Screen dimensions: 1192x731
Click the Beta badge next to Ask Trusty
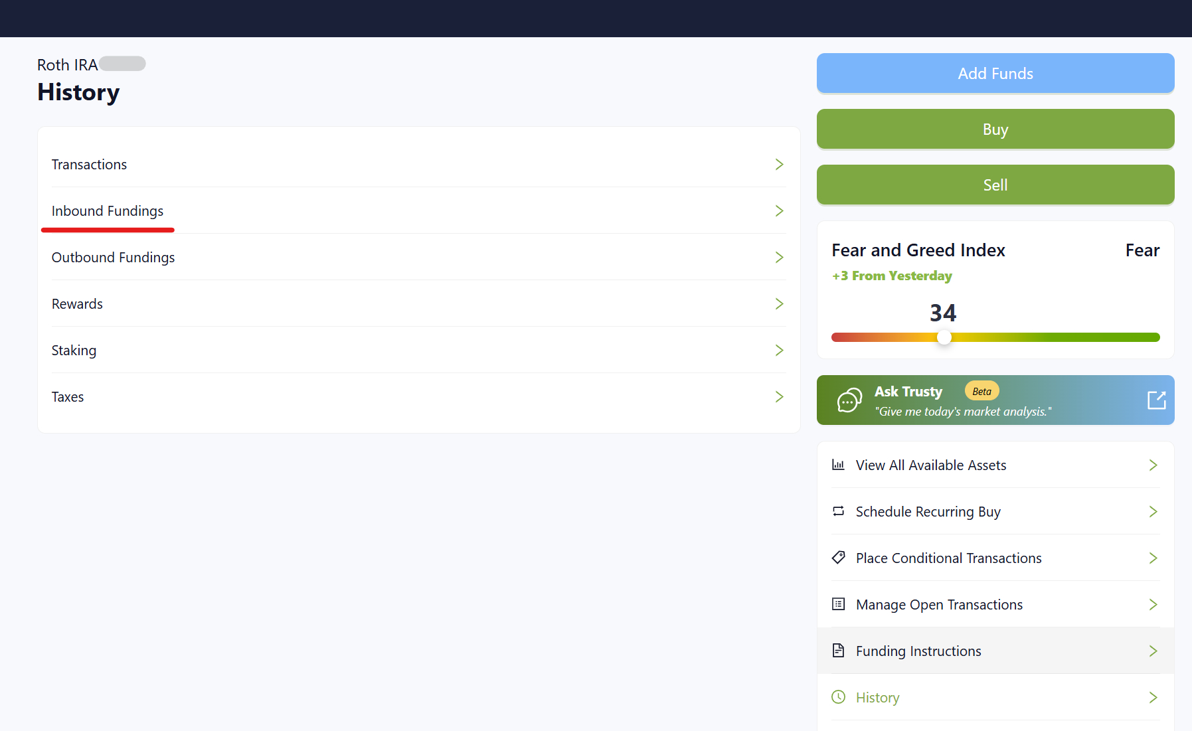tap(981, 391)
